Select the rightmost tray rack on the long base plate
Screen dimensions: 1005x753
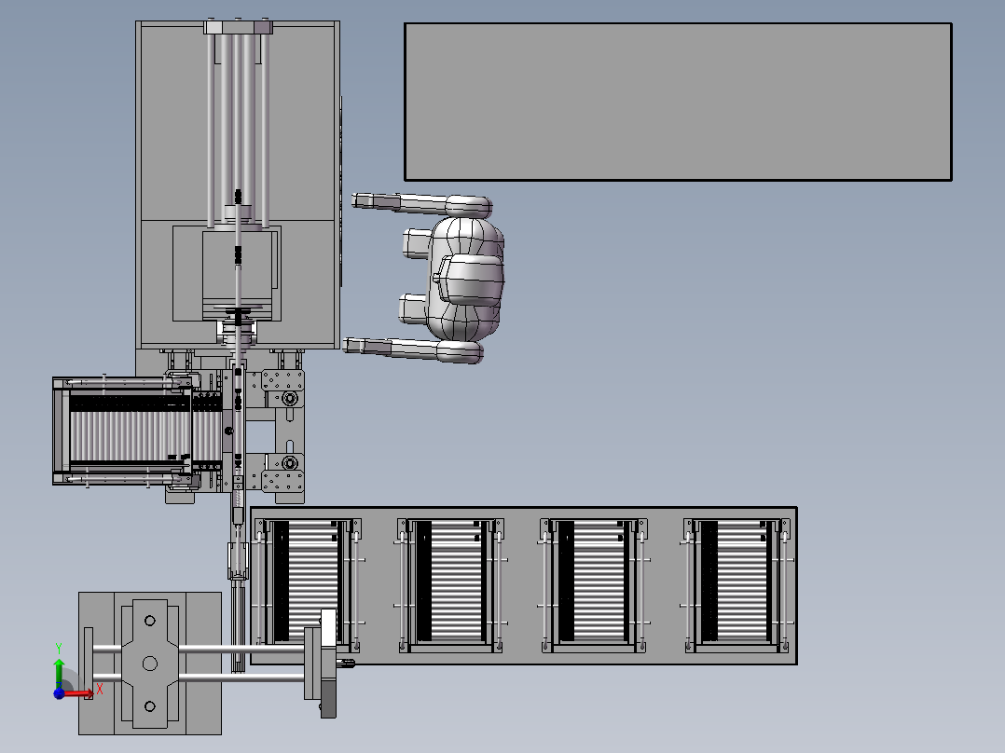pos(737,585)
